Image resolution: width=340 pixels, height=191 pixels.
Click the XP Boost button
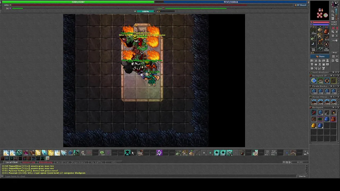tap(300, 5)
